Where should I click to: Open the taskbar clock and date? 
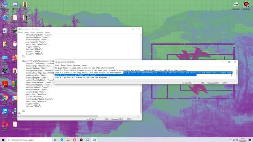coord(243,140)
